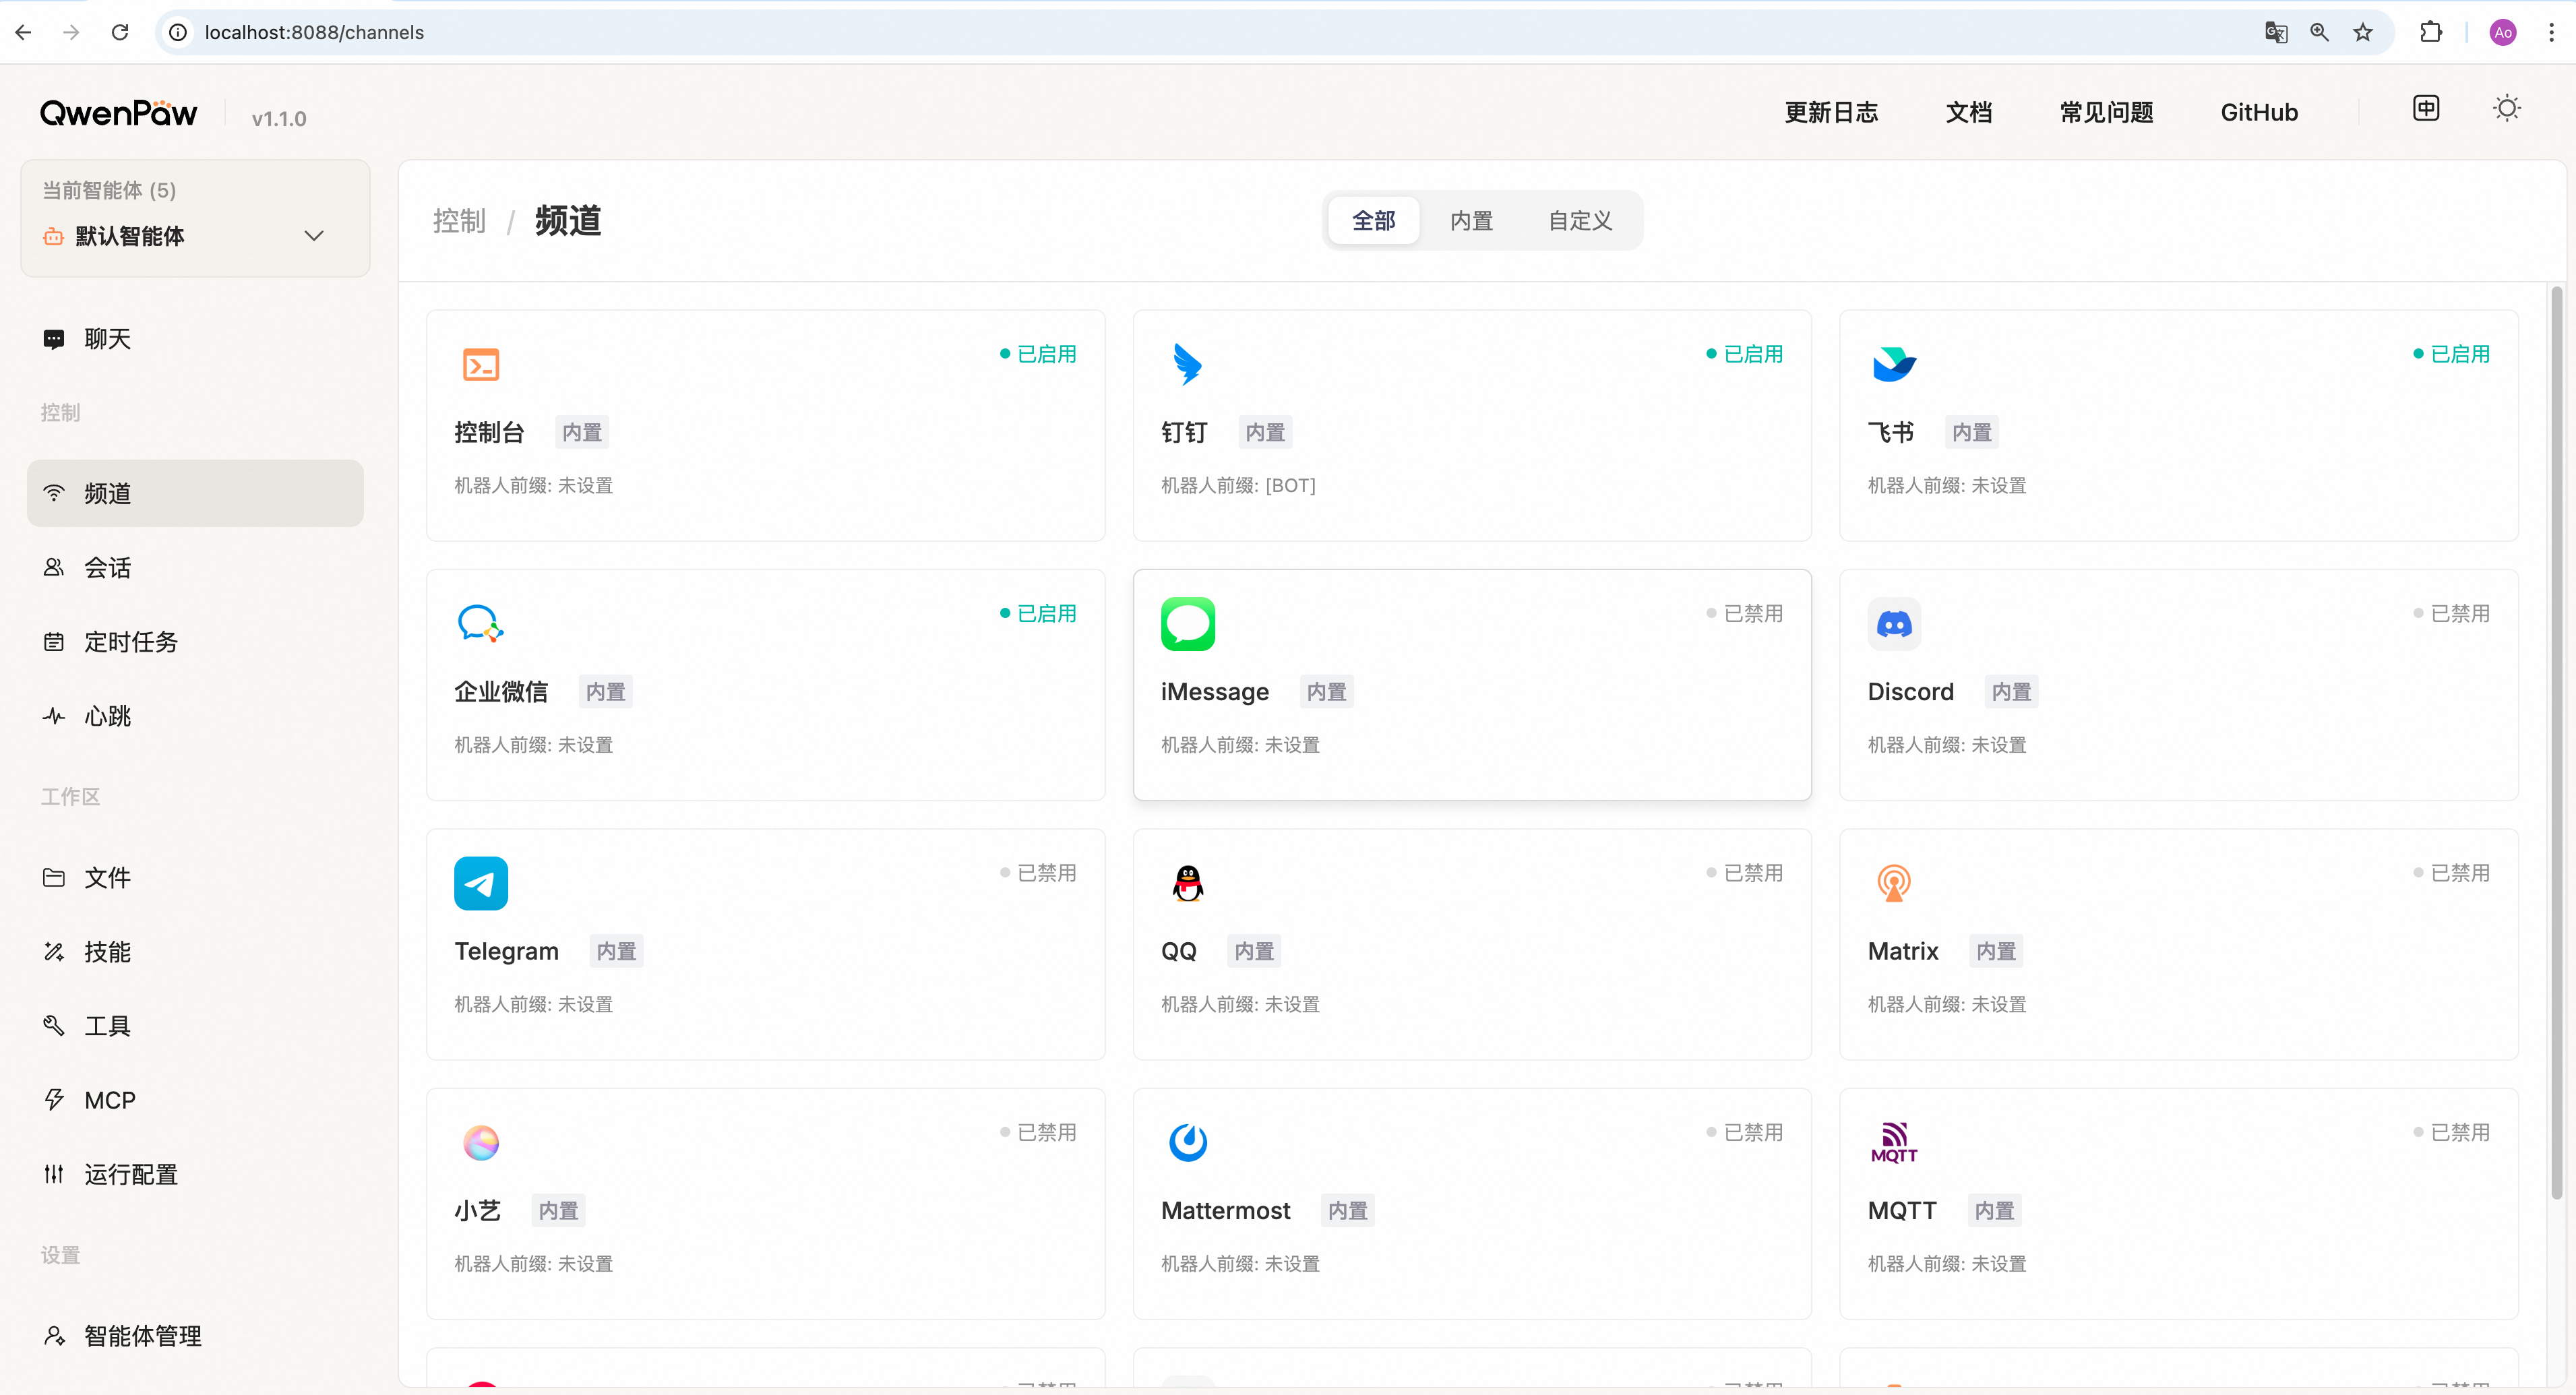This screenshot has height=1395, width=2576.
Task: Click the iMessage channel title
Action: pos(1214,692)
